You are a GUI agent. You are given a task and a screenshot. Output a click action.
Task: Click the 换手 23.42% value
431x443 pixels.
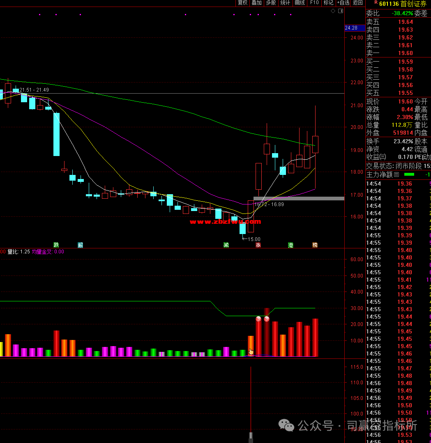[x=403, y=141]
